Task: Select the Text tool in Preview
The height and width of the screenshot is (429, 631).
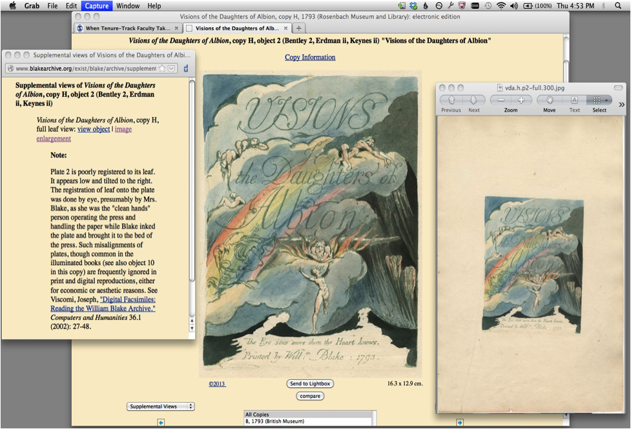Action: pos(574,100)
